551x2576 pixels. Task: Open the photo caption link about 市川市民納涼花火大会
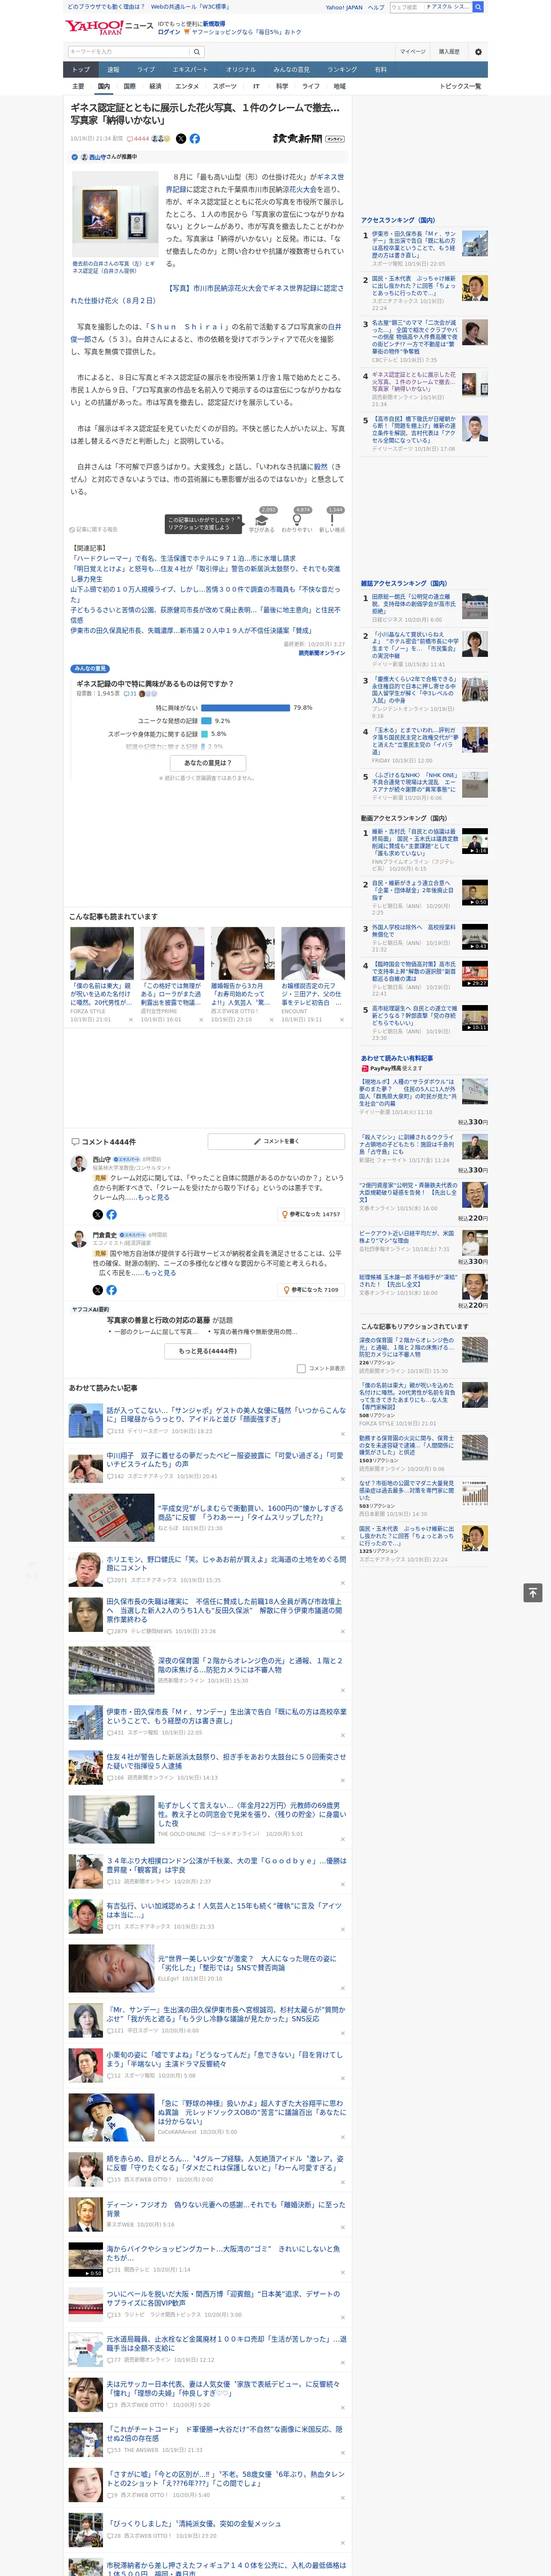207,294
